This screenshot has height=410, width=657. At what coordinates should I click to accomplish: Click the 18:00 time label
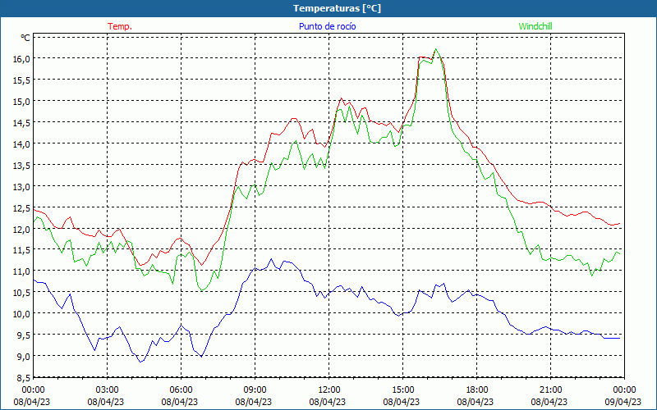click(477, 390)
